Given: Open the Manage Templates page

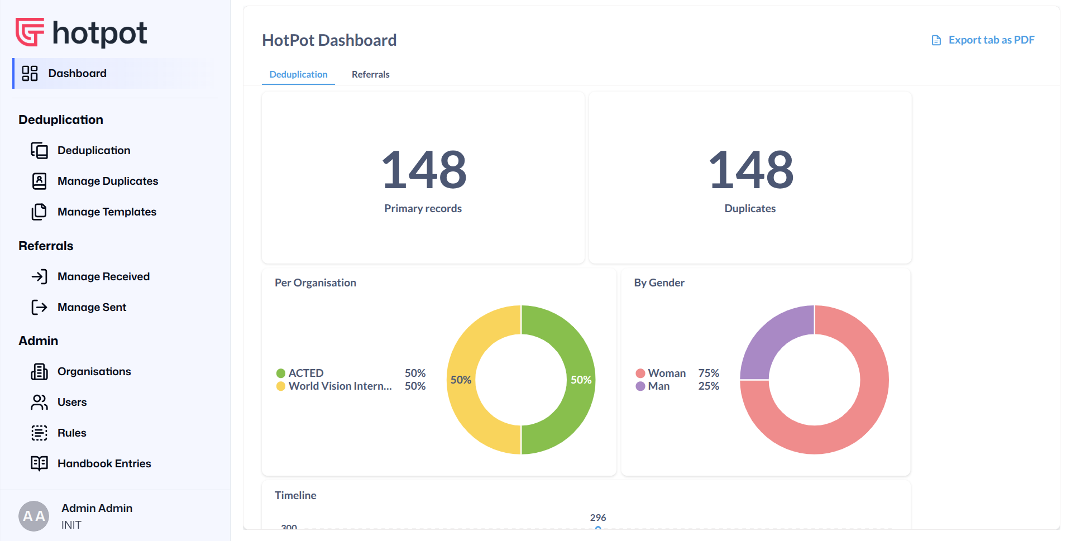Looking at the screenshot, I should pyautogui.click(x=107, y=212).
